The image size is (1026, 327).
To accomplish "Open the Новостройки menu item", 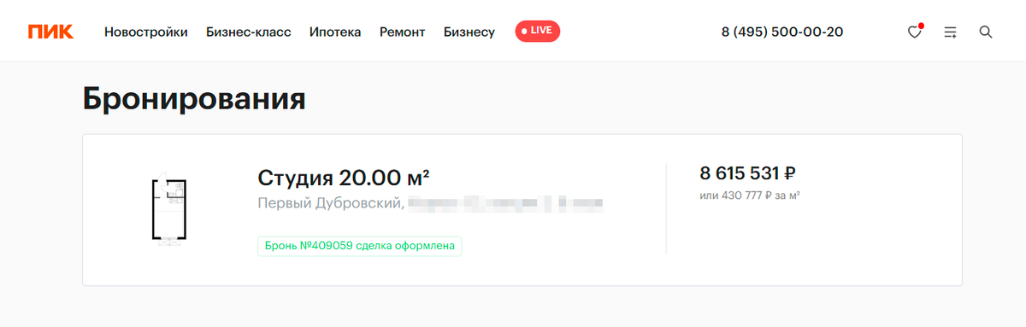I will [x=146, y=32].
